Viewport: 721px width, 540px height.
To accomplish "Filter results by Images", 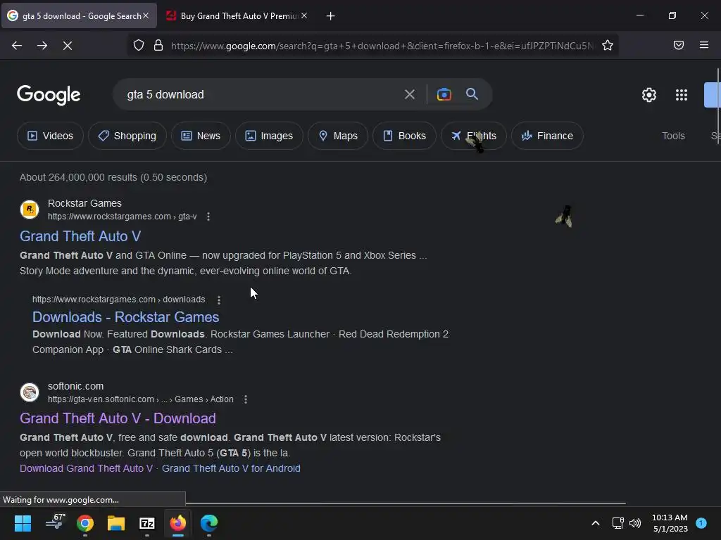I will 269,136.
